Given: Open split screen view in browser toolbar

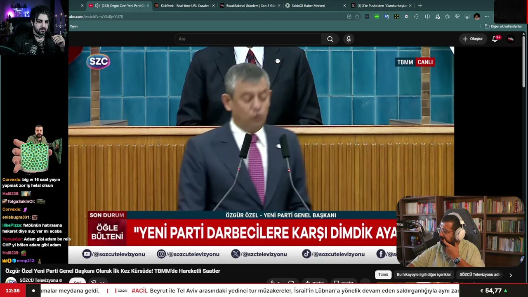Looking at the screenshot, I should (427, 16).
